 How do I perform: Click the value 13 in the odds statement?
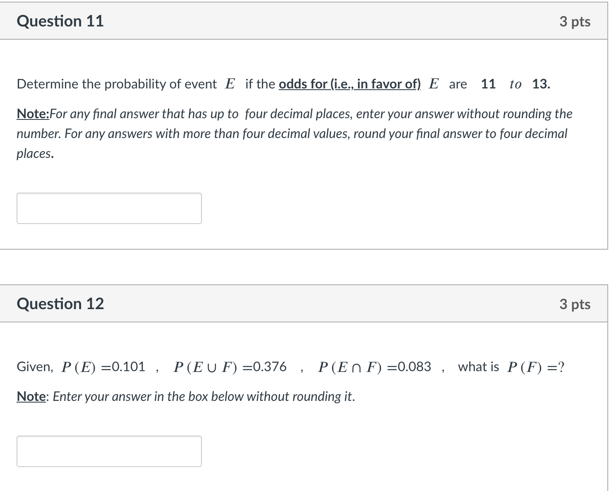point(540,84)
